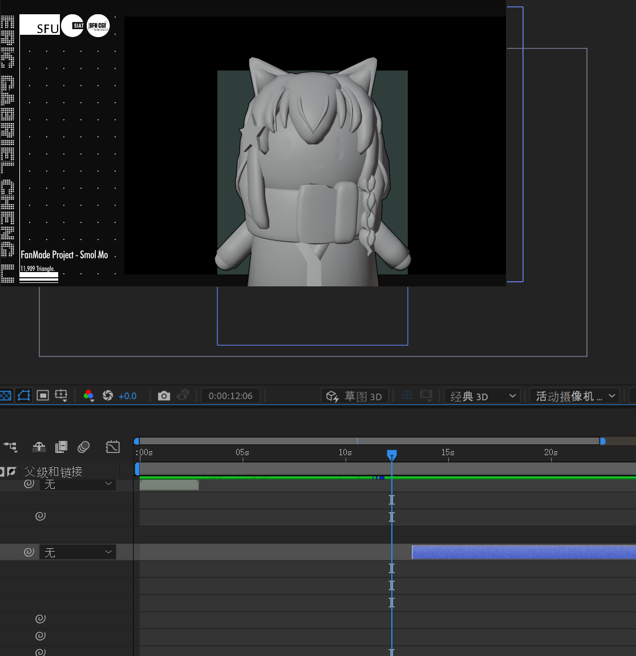Click the show snapshot icon

[183, 395]
